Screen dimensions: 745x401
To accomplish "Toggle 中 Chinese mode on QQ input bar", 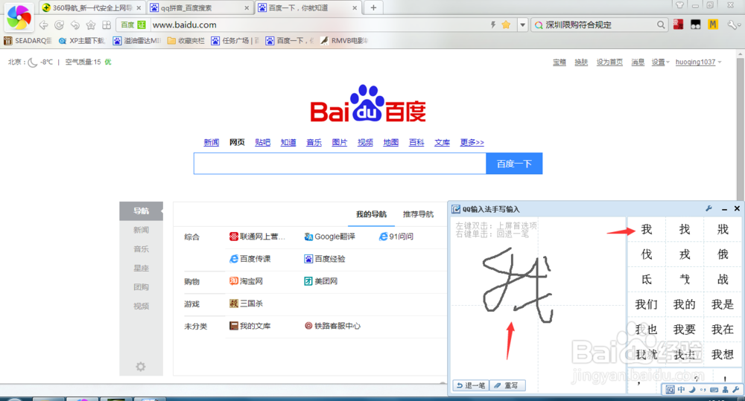I will (681, 390).
